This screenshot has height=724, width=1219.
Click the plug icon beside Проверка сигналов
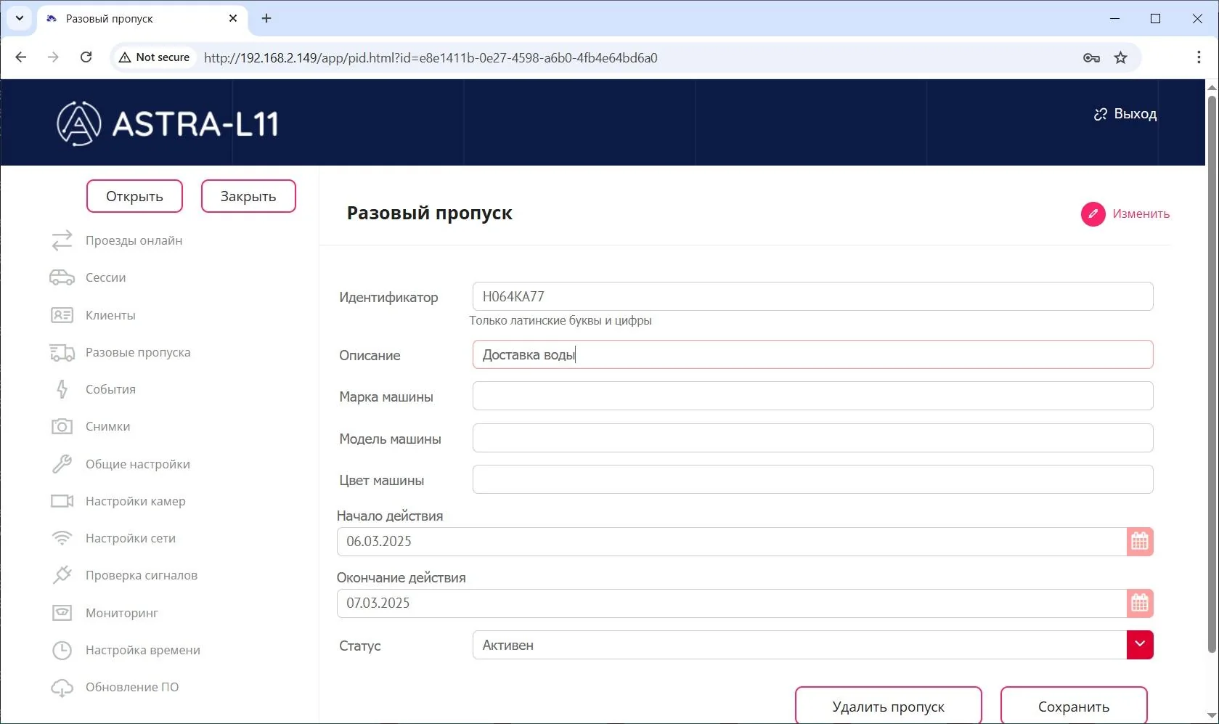62,575
